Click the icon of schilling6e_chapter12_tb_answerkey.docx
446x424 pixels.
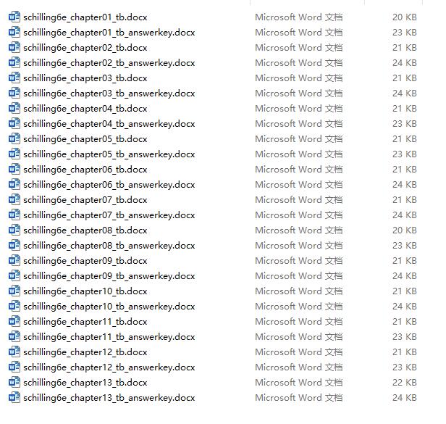pos(14,367)
